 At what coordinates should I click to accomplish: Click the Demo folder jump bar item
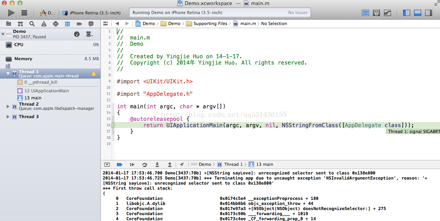click(171, 23)
